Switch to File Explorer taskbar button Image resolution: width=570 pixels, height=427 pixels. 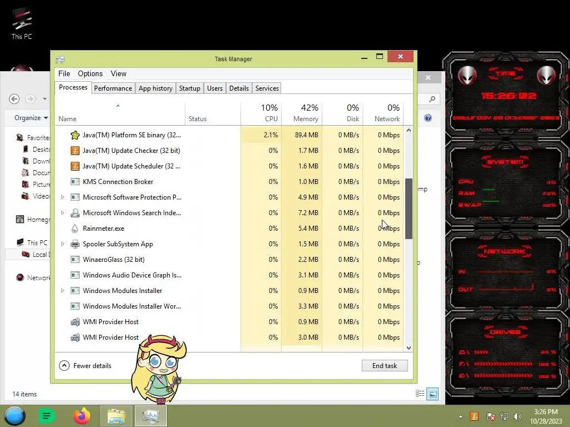(x=116, y=416)
